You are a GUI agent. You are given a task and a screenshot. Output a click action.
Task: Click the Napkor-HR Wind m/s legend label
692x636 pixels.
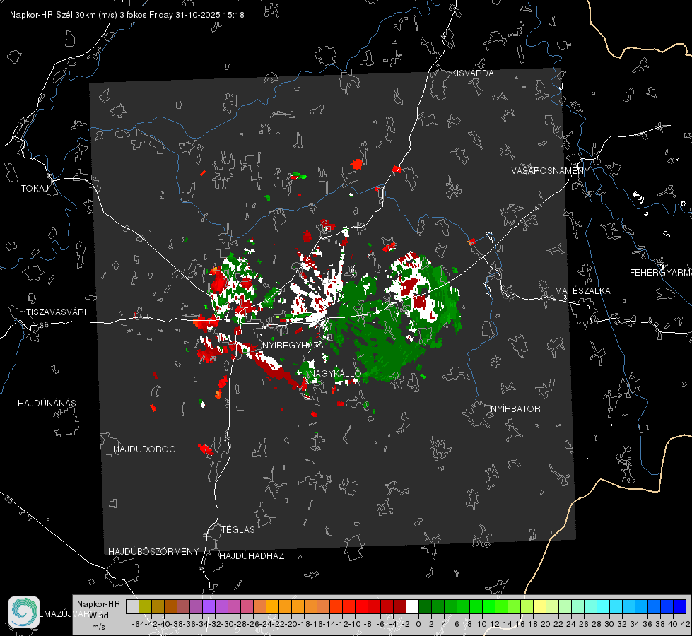[x=98, y=615]
